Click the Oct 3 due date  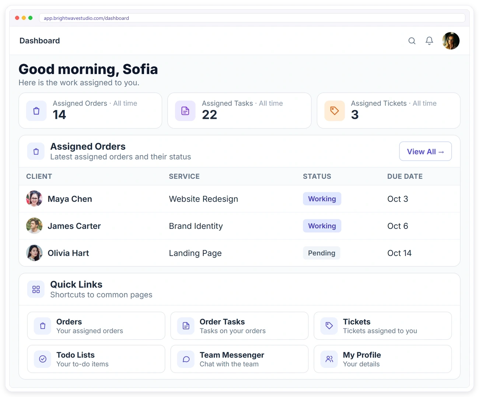[x=398, y=199]
